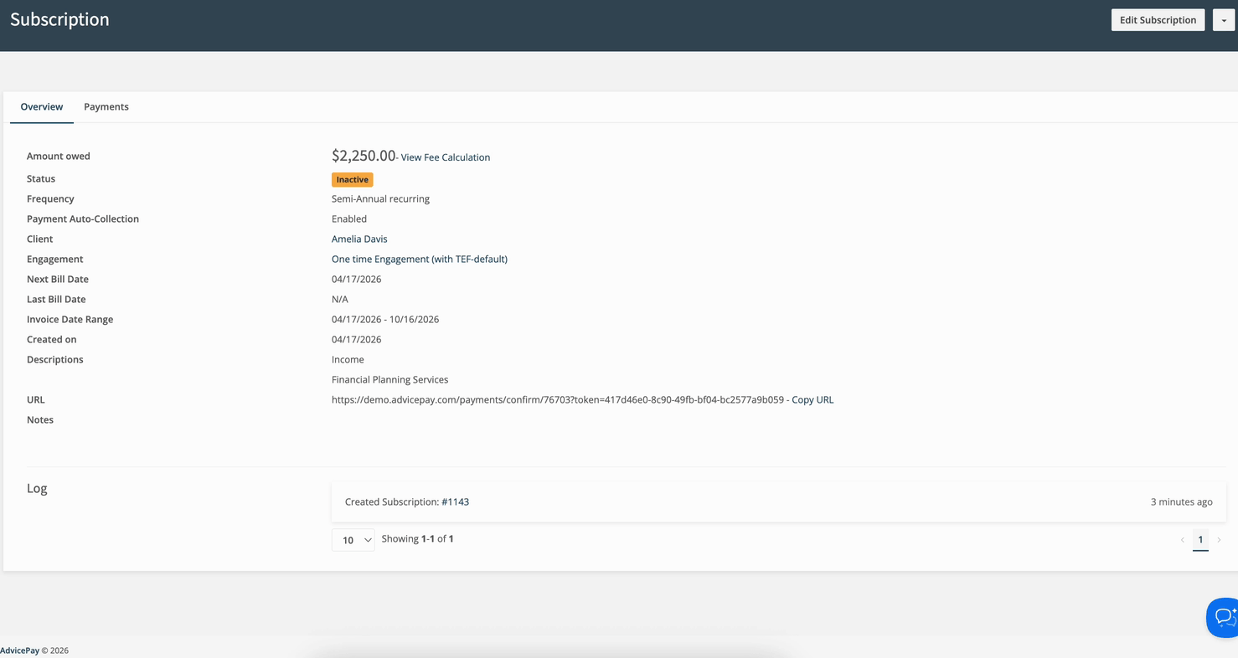The image size is (1238, 658).
Task: Click the Log section heading
Action: [x=37, y=489]
